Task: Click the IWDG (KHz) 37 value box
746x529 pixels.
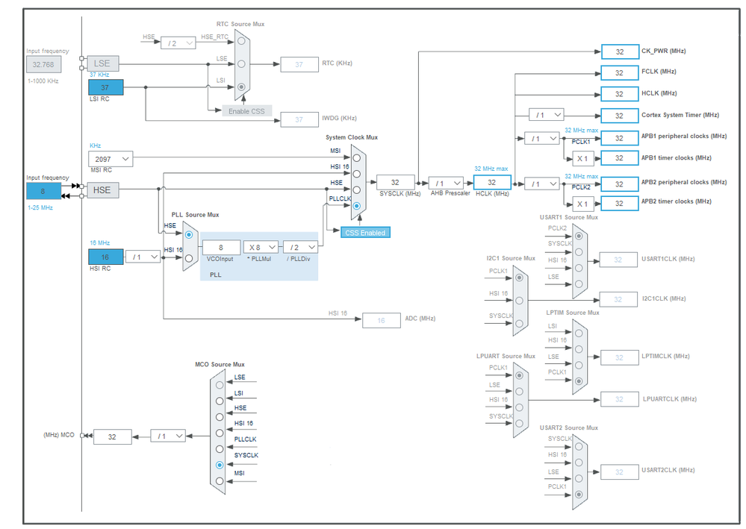Action: tap(299, 120)
